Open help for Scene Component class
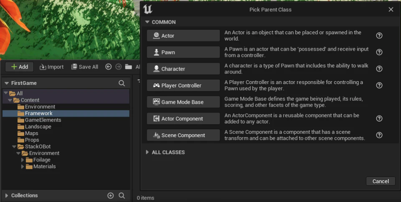The height and width of the screenshot is (202, 401). point(379,135)
